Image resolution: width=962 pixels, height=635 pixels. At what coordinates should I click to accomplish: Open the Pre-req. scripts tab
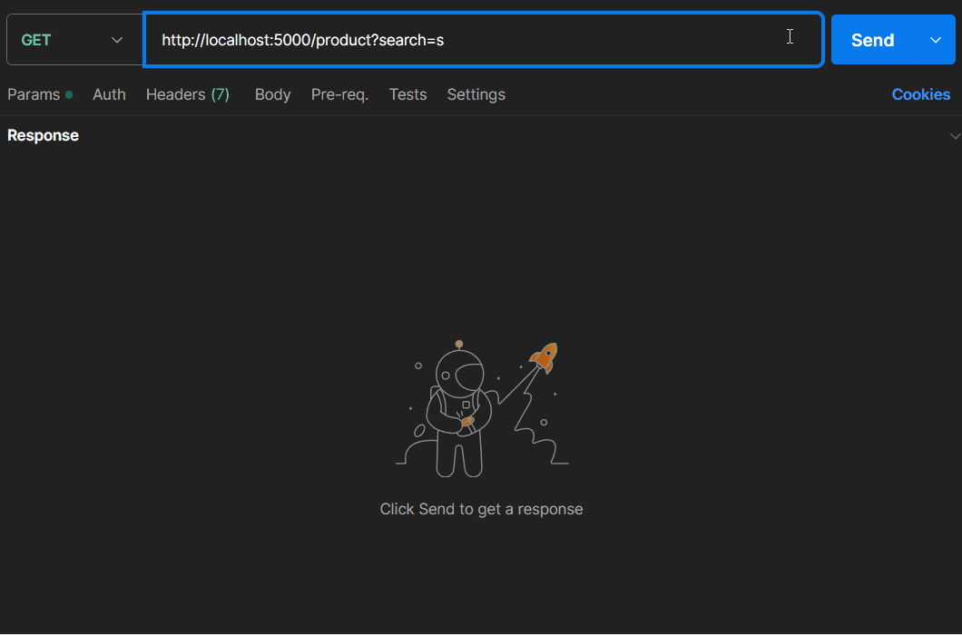tap(339, 94)
